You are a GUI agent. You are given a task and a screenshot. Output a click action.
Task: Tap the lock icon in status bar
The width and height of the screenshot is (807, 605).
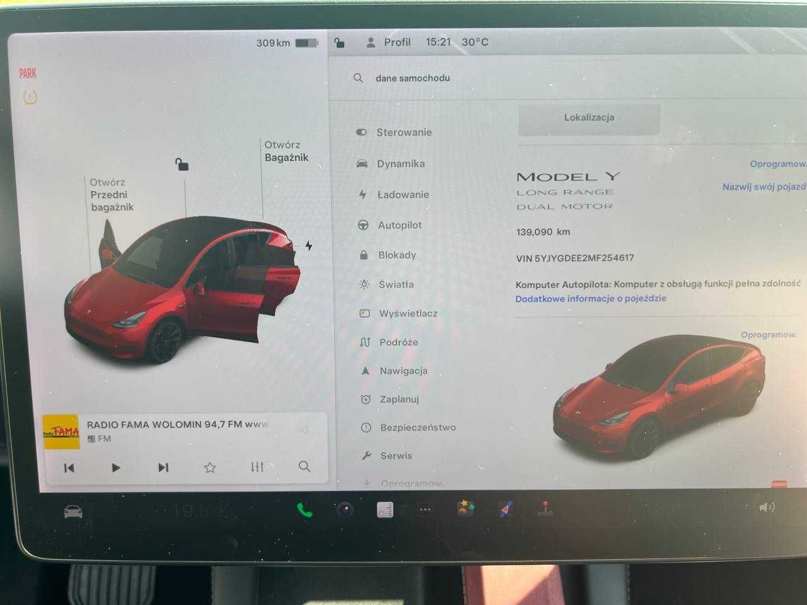click(x=339, y=42)
